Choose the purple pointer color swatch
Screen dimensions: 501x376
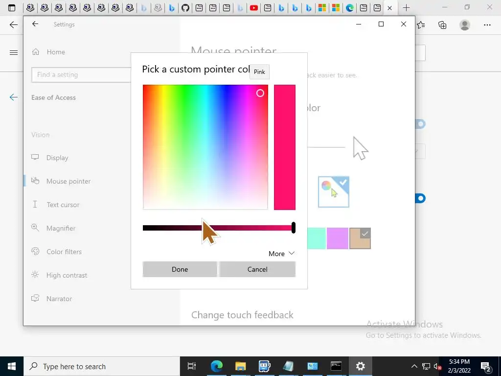point(338,238)
